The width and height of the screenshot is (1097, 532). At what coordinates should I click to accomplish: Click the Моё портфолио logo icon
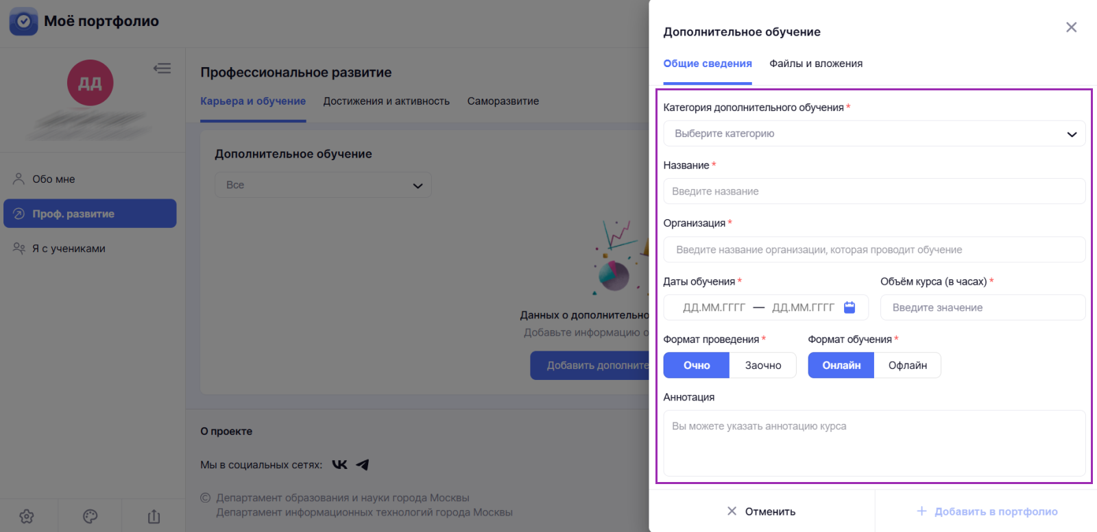click(23, 21)
